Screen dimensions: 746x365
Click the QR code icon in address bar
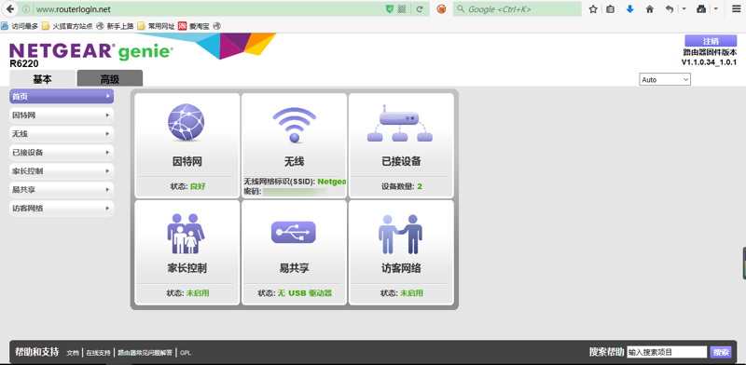click(x=403, y=9)
